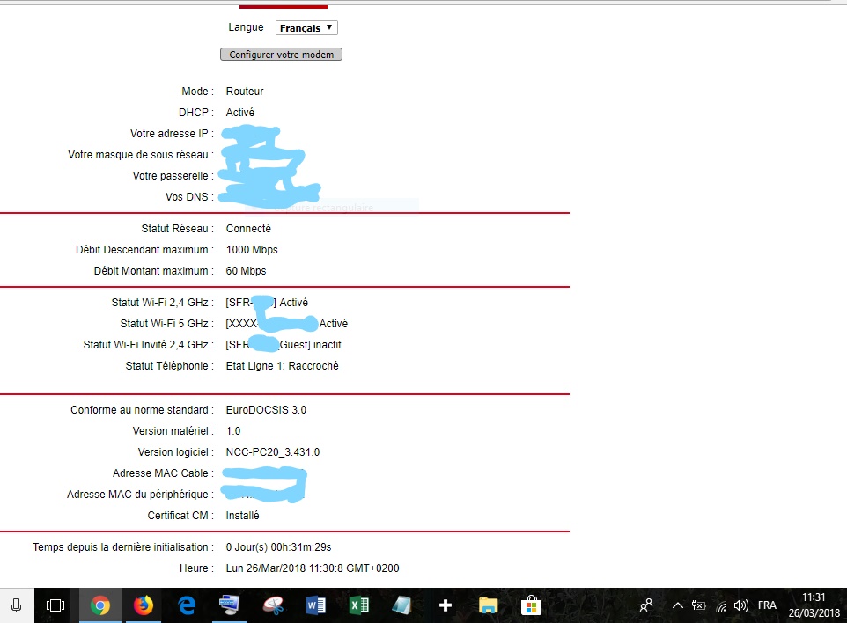Open the Langue dropdown set to Français

pyautogui.click(x=306, y=28)
